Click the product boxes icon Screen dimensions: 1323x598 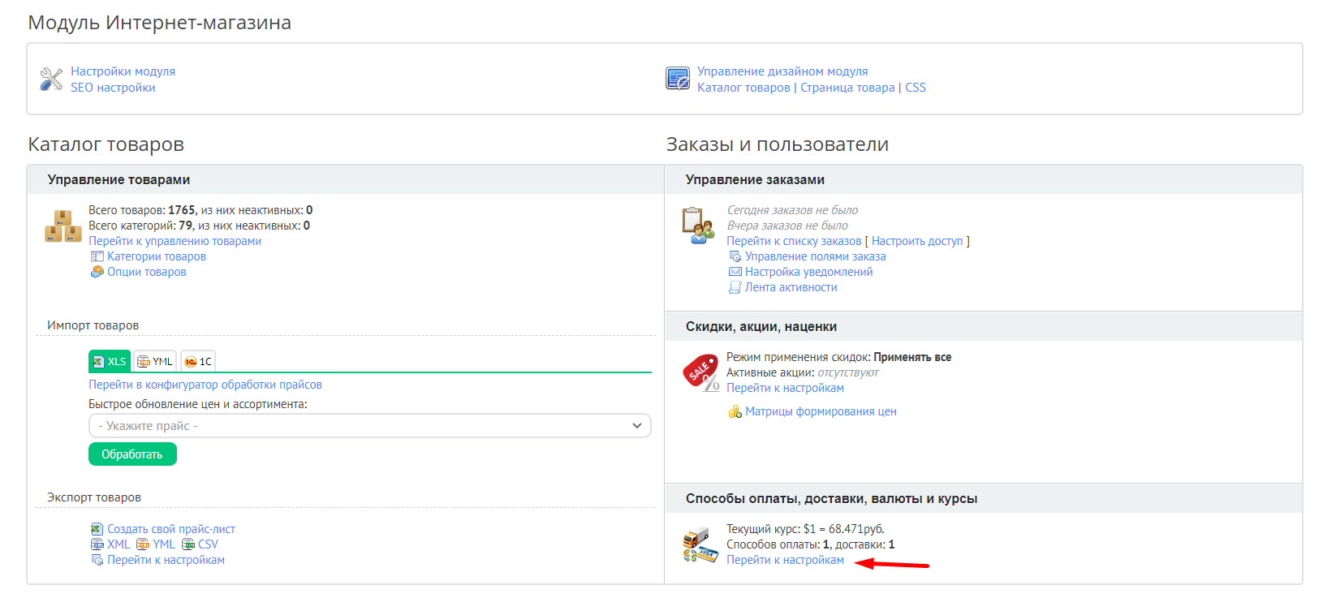coord(62,226)
